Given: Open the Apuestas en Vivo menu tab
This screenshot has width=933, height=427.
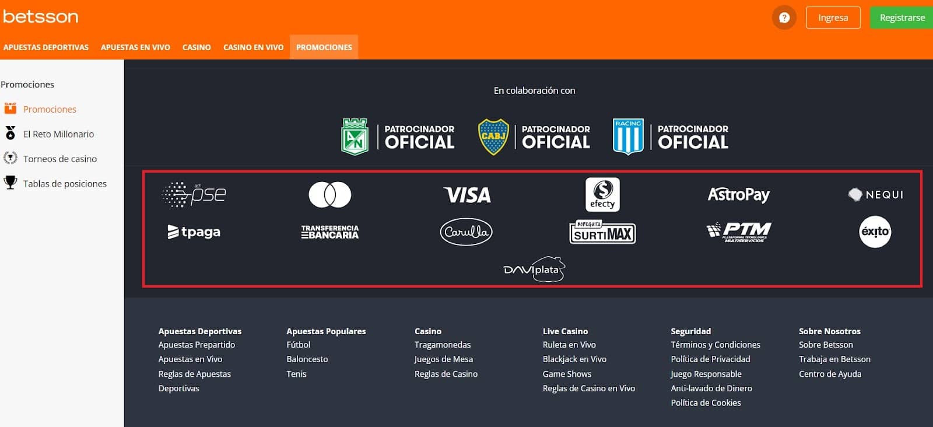Looking at the screenshot, I should pos(135,47).
